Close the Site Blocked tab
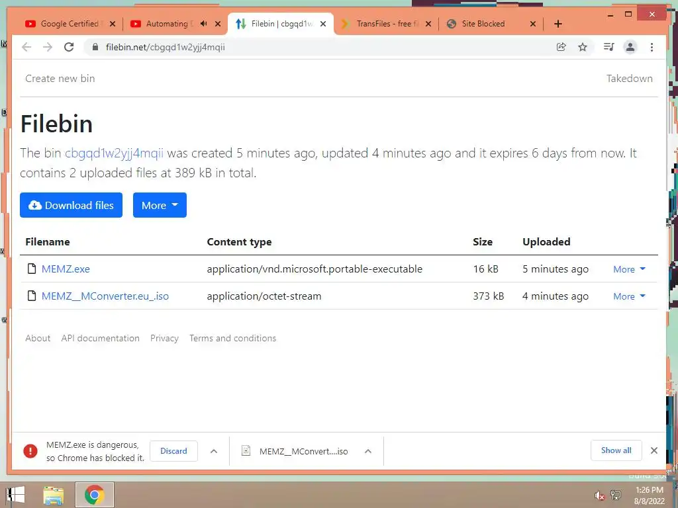 click(533, 24)
